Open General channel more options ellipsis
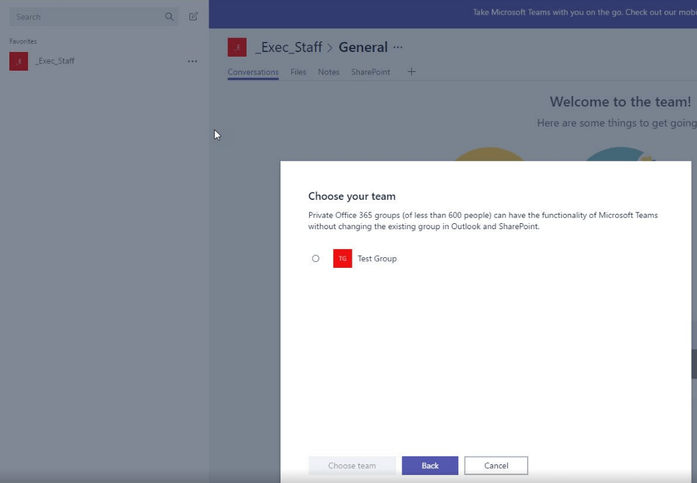 [398, 47]
